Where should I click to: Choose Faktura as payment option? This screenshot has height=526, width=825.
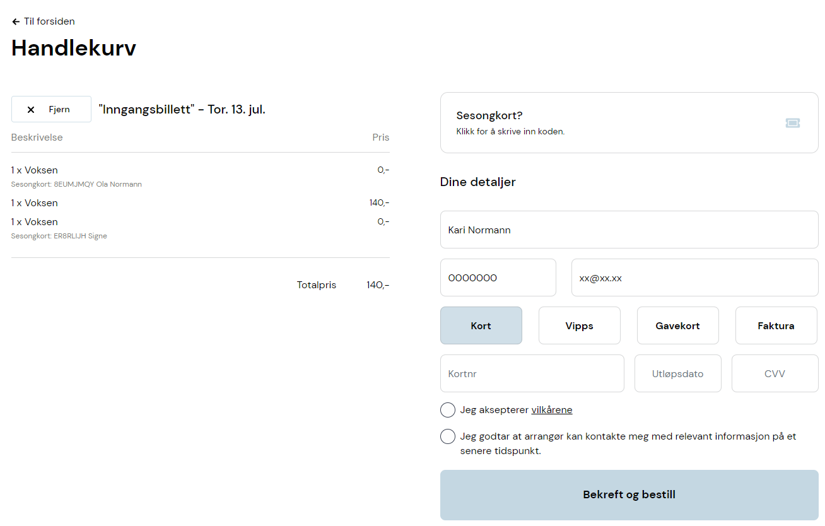point(776,325)
